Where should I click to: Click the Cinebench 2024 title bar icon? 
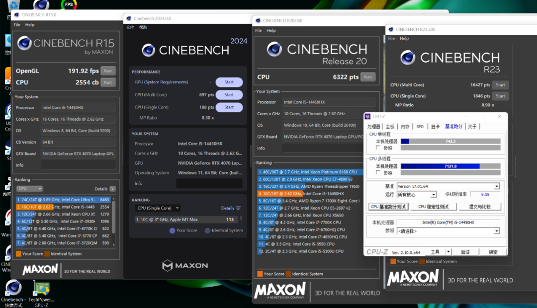pos(129,18)
